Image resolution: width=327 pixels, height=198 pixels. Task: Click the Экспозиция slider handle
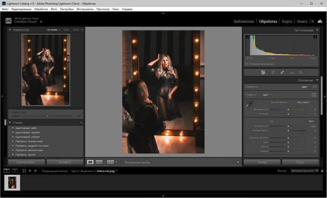pos(288,126)
